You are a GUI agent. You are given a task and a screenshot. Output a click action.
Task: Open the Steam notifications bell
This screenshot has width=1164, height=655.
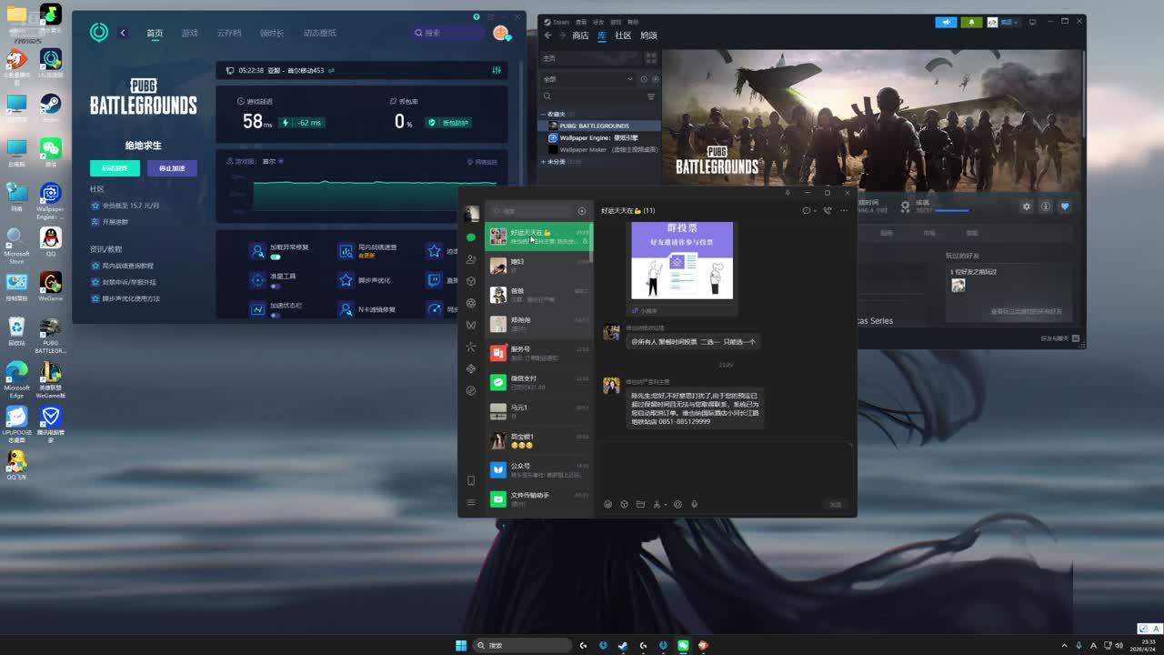point(970,22)
